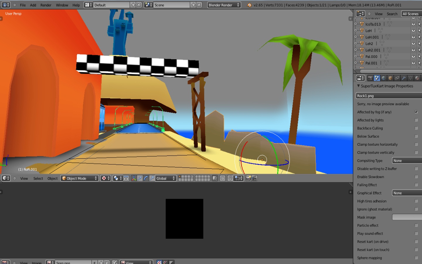422x264 pixels.
Task: Click the OpenGL render image camera icon
Action: (248, 178)
